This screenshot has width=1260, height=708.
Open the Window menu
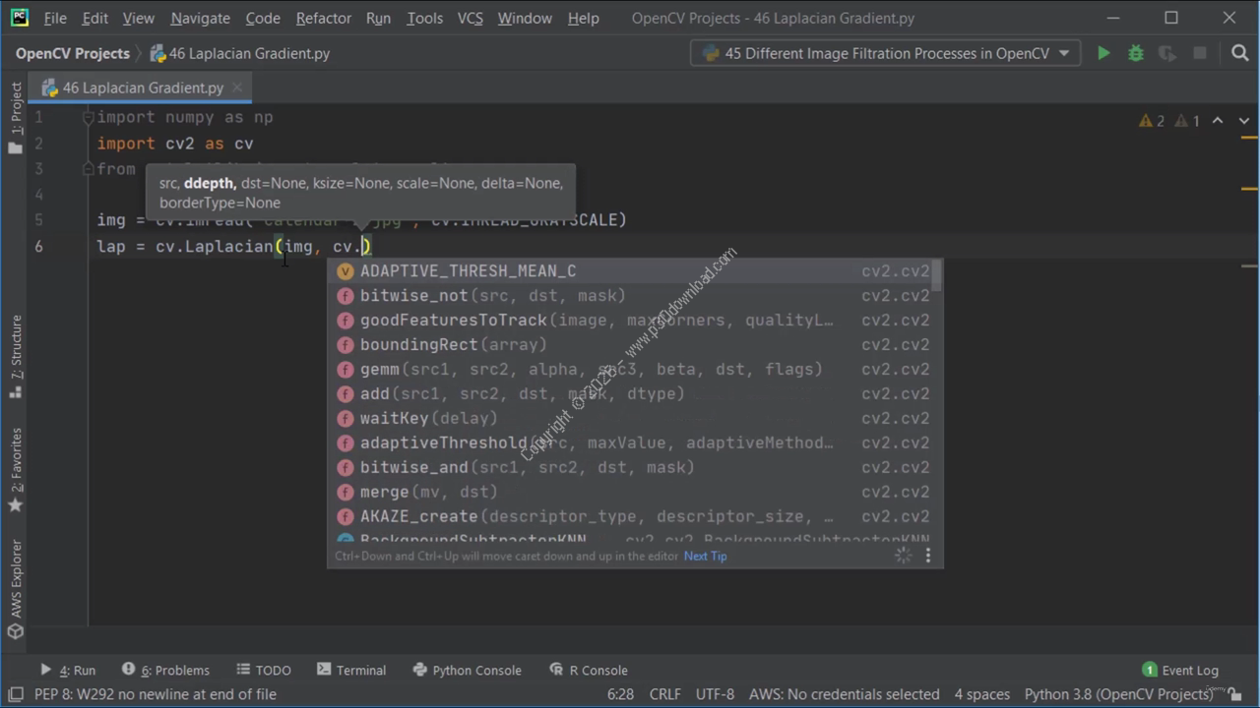pos(525,18)
